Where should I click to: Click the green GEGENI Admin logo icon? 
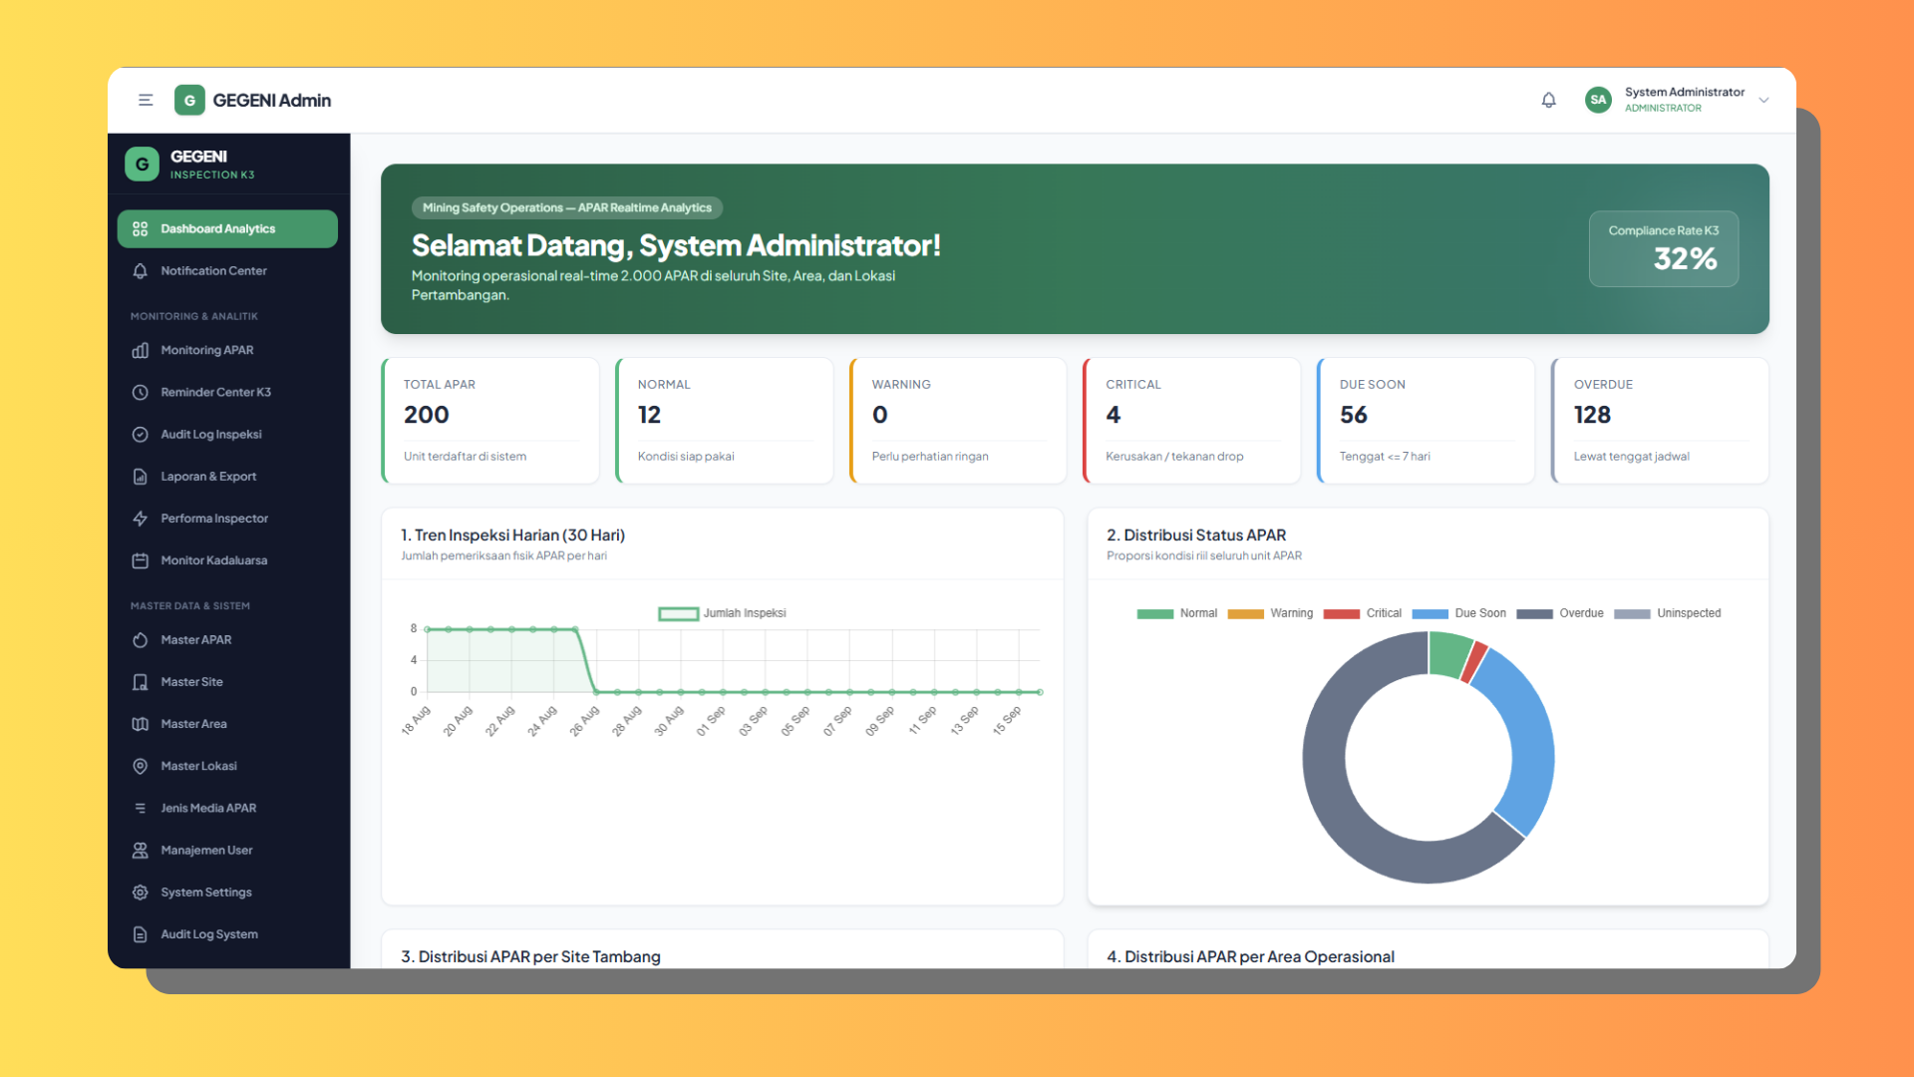(189, 100)
